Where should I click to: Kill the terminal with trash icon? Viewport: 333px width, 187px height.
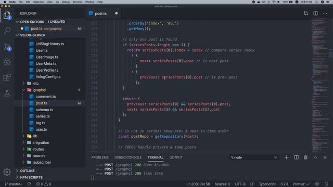coord(305,157)
